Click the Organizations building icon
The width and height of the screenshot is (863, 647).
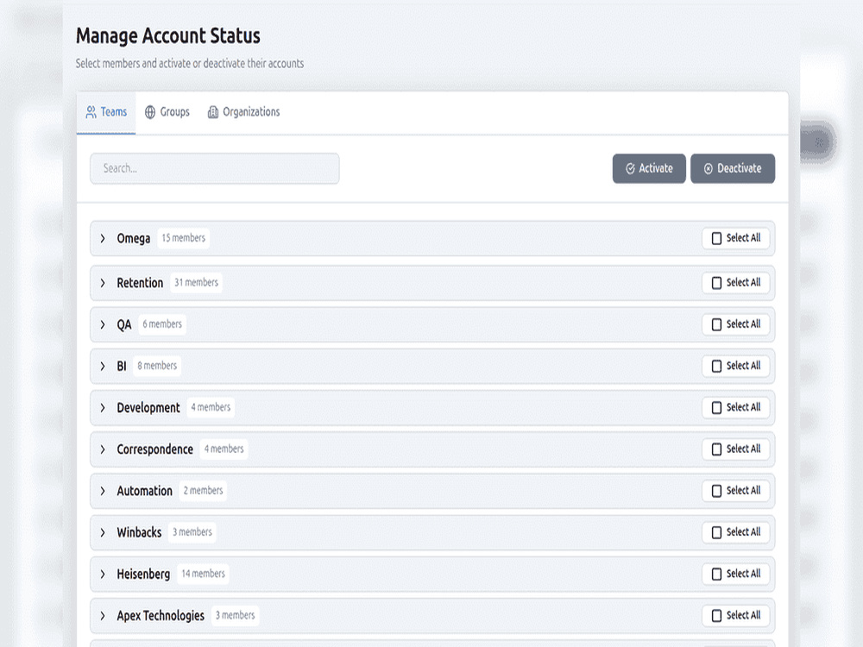213,112
